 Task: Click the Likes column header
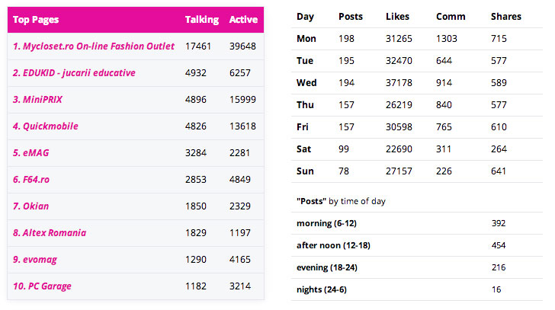click(397, 17)
